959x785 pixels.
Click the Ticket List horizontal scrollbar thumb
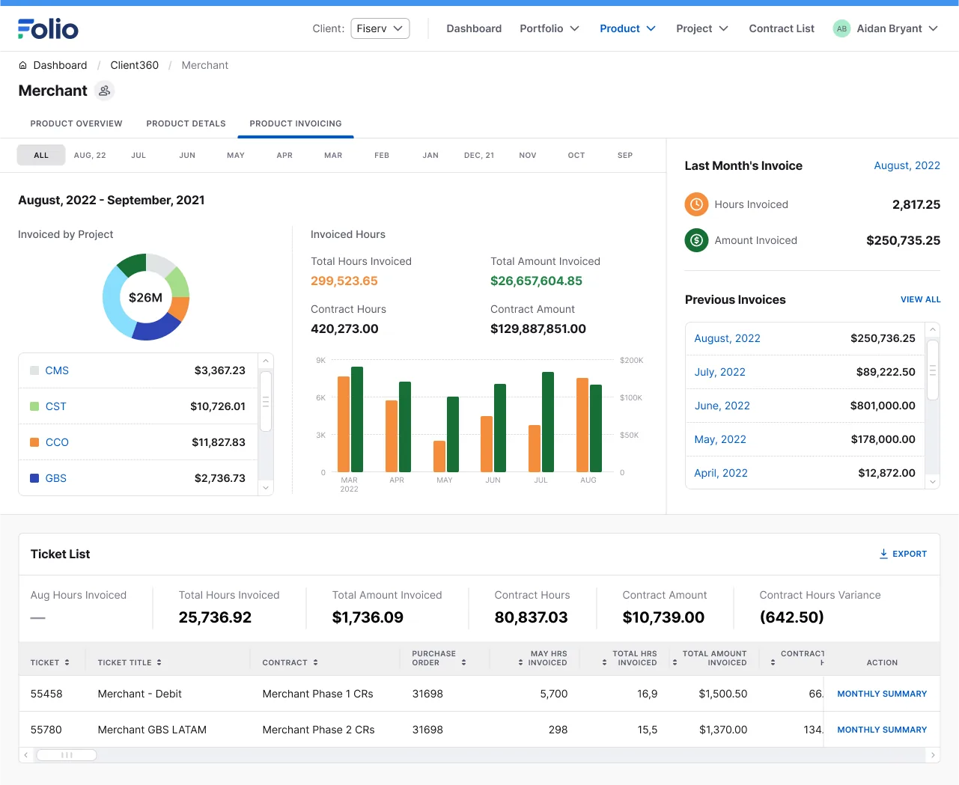click(x=67, y=755)
